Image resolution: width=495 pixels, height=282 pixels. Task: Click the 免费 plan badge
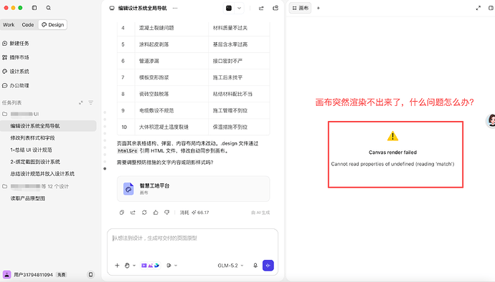[x=62, y=275]
